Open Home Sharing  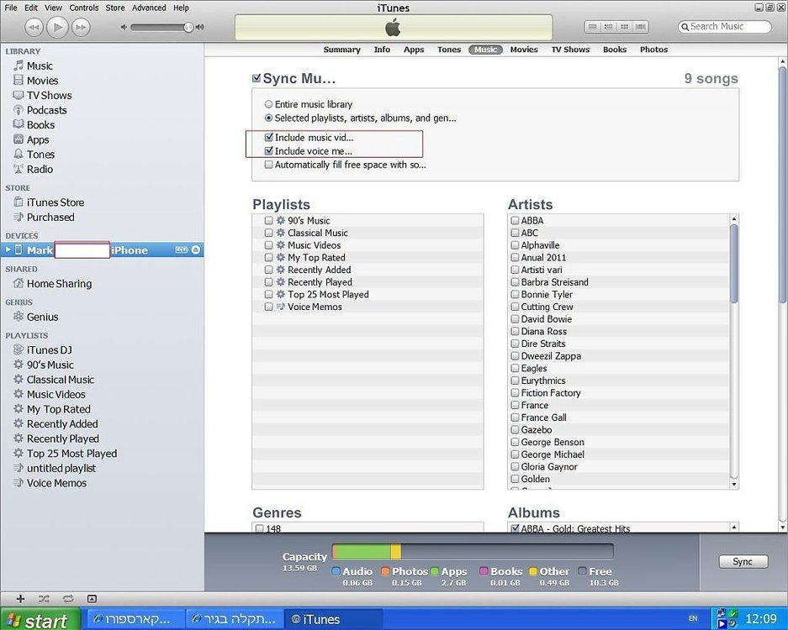[x=59, y=284]
